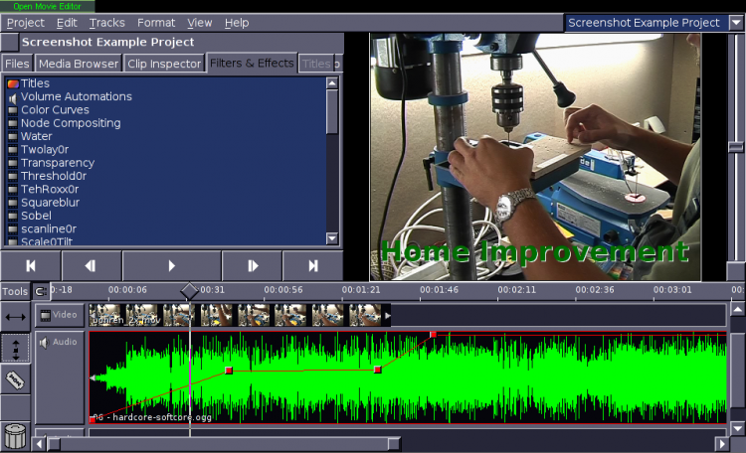Image resolution: width=746 pixels, height=453 pixels.
Task: Click the speaker icon next to Volume Automations
Action: click(x=13, y=97)
